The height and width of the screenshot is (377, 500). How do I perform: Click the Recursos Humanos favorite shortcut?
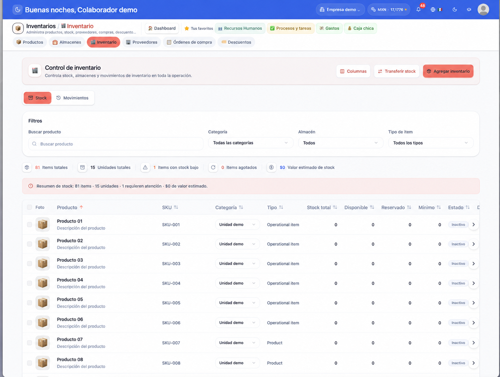[240, 28]
